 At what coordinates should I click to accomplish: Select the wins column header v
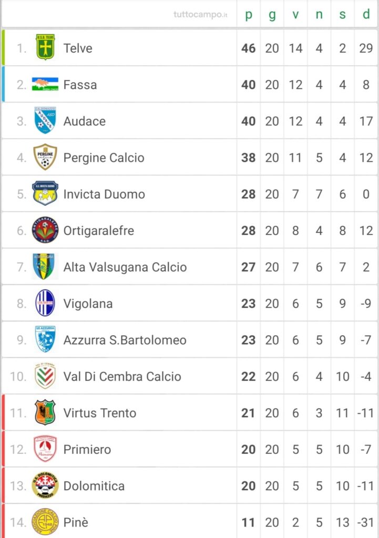295,14
